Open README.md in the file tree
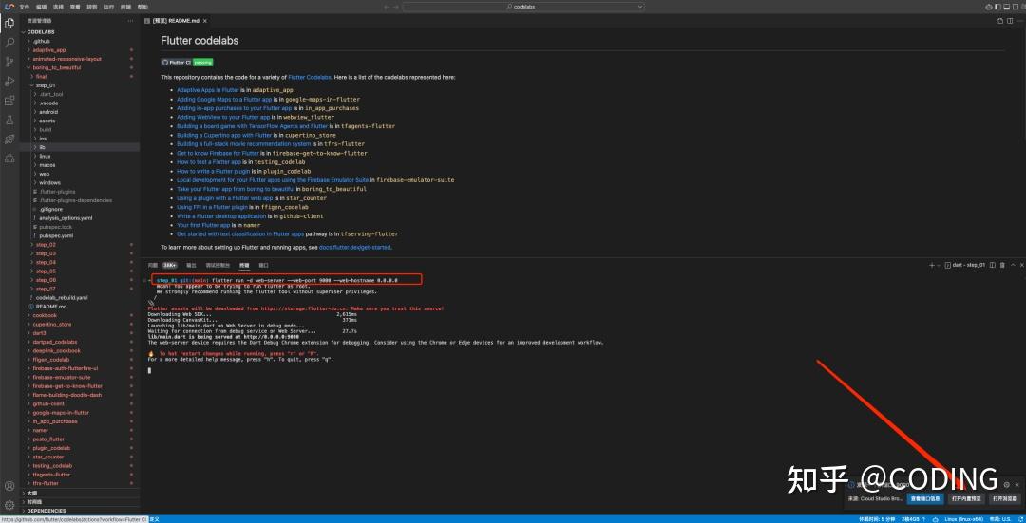 [80, 306]
